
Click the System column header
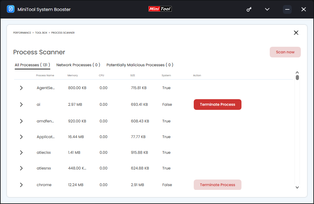(166, 75)
